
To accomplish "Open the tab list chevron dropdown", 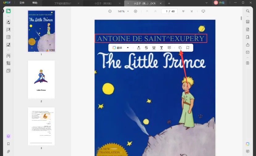I will (207, 3).
